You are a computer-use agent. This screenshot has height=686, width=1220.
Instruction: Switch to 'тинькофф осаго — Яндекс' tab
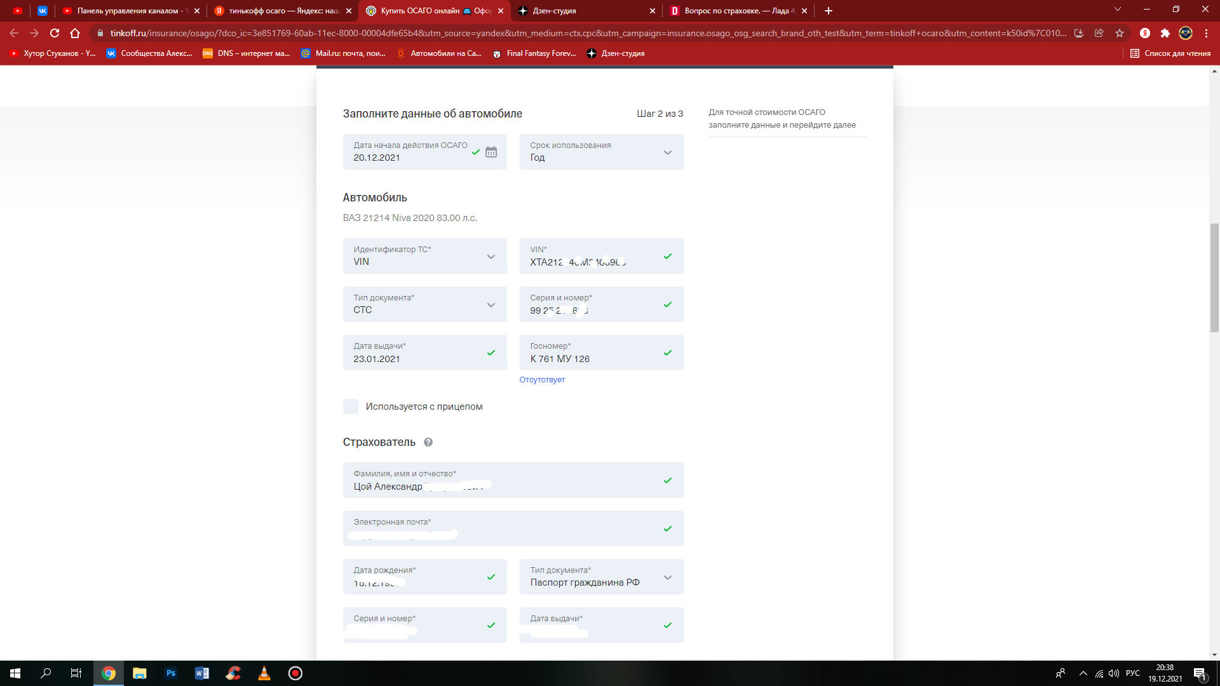[x=283, y=11]
